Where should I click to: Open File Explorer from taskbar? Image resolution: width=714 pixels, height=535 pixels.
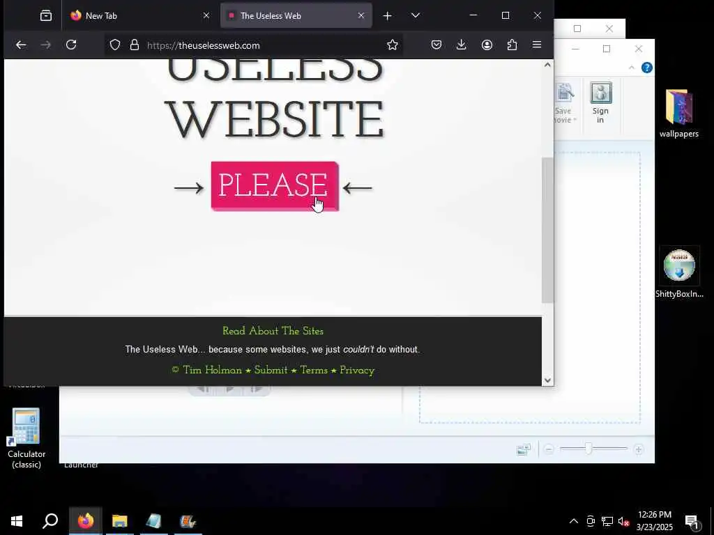[x=120, y=521]
